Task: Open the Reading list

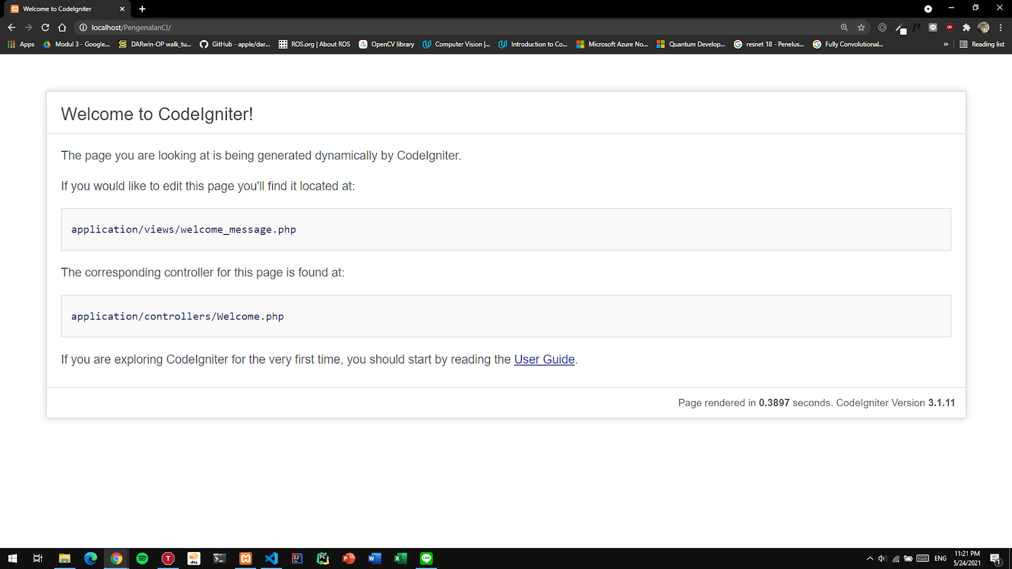Action: (x=982, y=44)
